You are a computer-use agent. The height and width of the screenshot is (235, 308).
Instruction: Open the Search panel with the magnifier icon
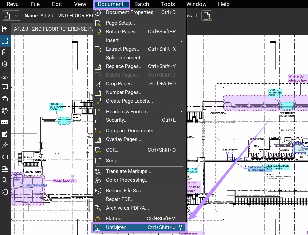tap(5, 180)
